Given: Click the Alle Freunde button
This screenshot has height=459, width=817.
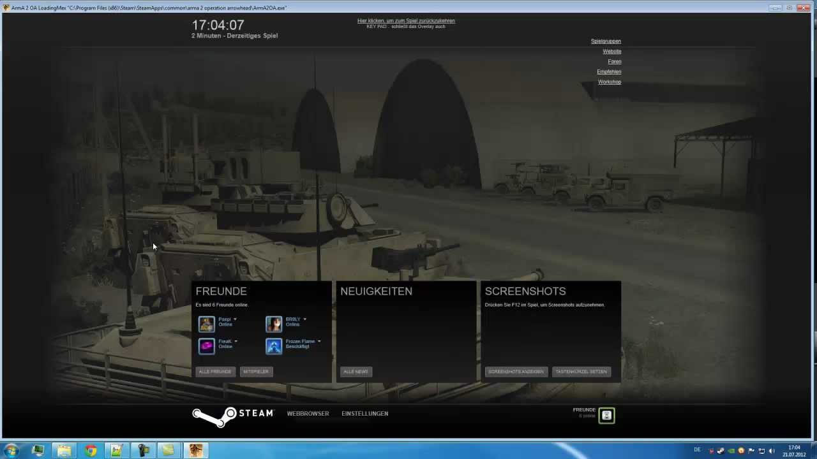Looking at the screenshot, I should 215,371.
